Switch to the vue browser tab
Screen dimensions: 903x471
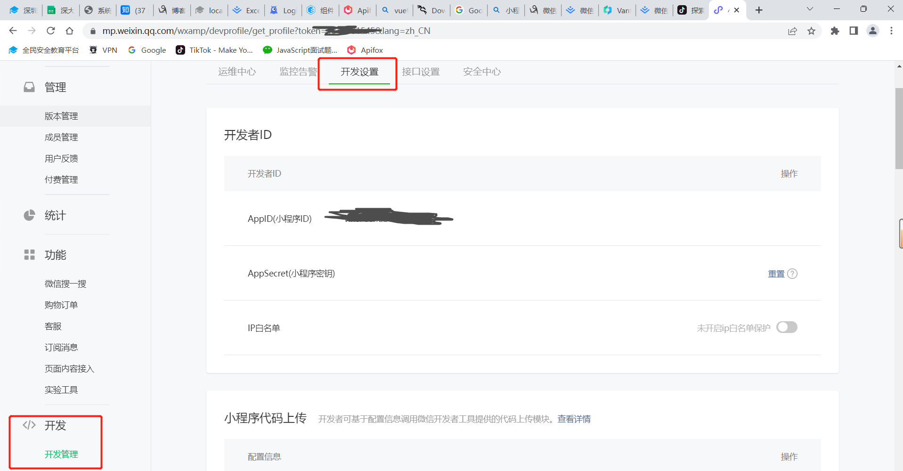[x=395, y=10]
